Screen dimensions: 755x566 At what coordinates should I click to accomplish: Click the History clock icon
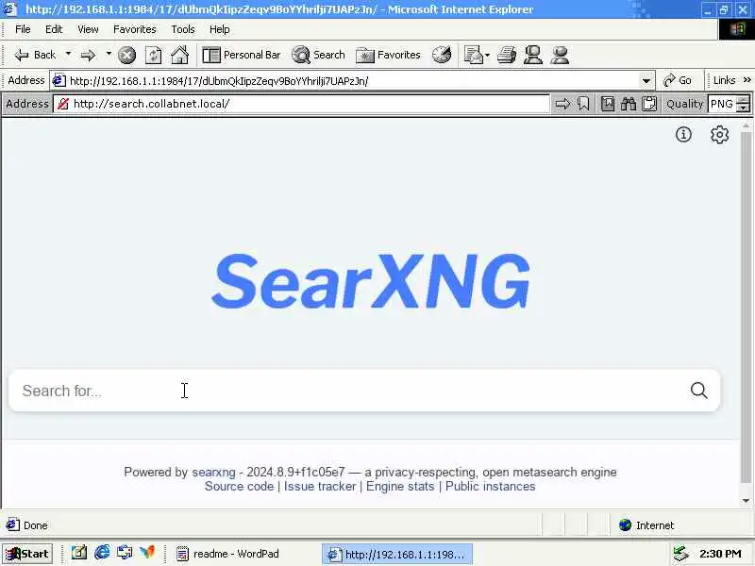coord(442,56)
